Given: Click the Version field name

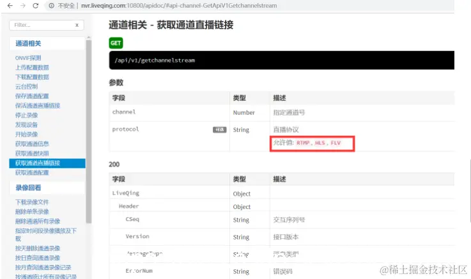Looking at the screenshot, I should (x=137, y=236).
